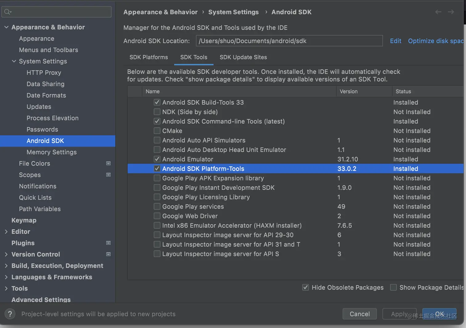
Task: Click the forward navigation arrow
Action: click(x=451, y=12)
